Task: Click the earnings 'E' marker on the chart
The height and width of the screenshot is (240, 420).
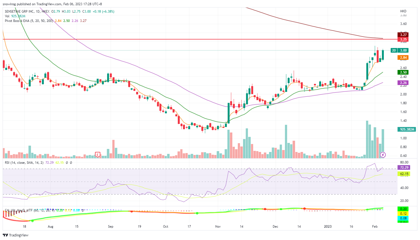Action: (98, 155)
